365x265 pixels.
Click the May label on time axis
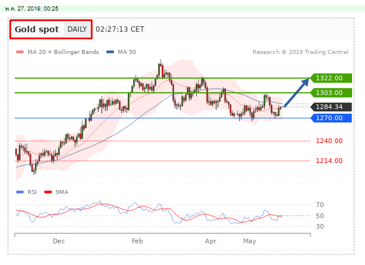tap(250, 241)
